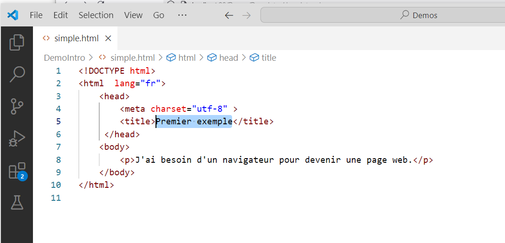The width and height of the screenshot is (505, 243).
Task: Click the cube icon beside html breadcrumb
Action: coord(171,58)
